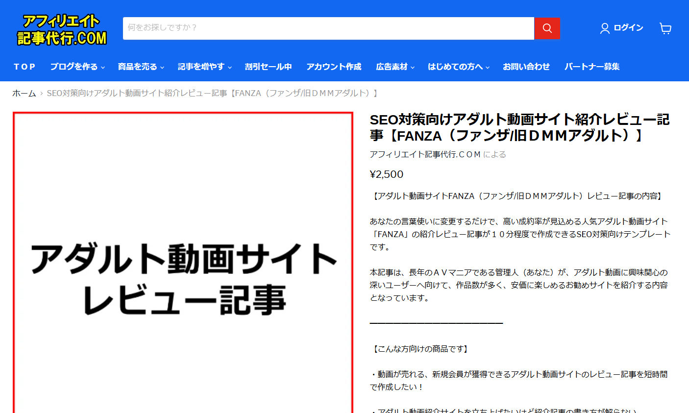Open the shopping cart icon
The image size is (689, 413).
665,28
